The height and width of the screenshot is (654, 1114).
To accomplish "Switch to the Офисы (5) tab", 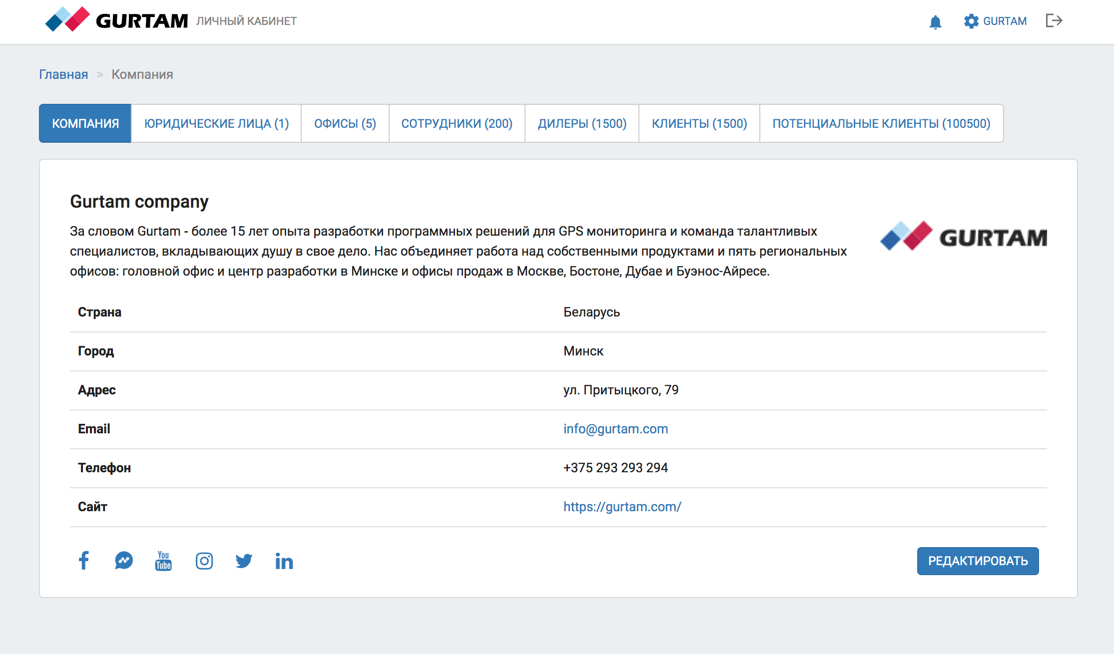I will coord(345,123).
